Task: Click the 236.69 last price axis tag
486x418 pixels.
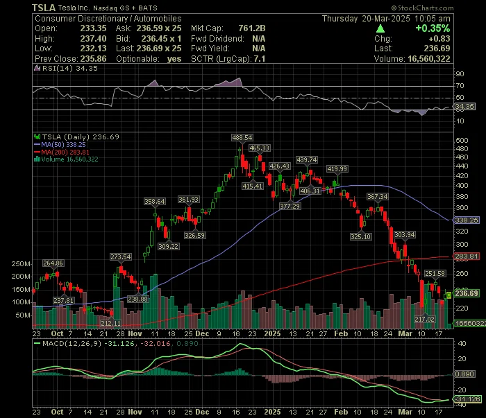Action: click(466, 293)
